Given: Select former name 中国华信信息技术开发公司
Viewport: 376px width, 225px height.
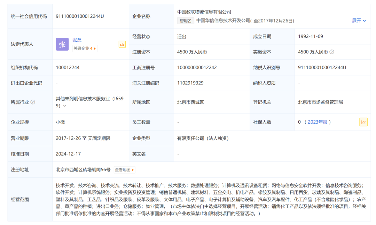Looking at the screenshot, I should pyautogui.click(x=223, y=21).
